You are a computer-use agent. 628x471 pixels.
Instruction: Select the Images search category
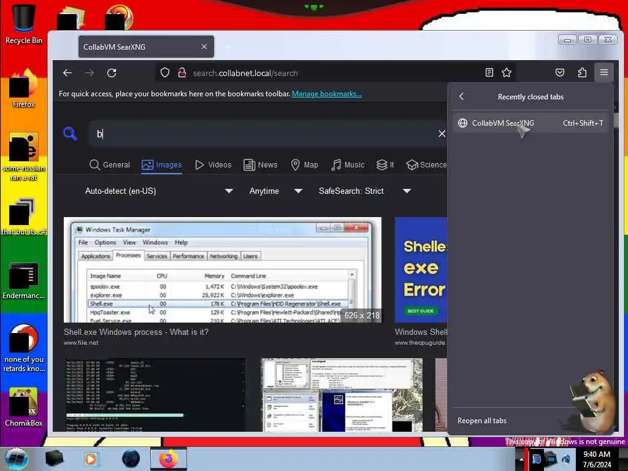pyautogui.click(x=162, y=164)
